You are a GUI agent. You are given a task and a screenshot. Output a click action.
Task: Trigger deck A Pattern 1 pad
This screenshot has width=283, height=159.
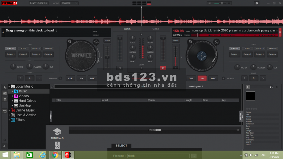click(x=11, y=54)
